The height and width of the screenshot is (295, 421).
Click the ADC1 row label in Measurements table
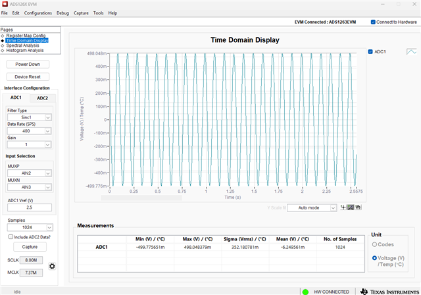[102, 247]
